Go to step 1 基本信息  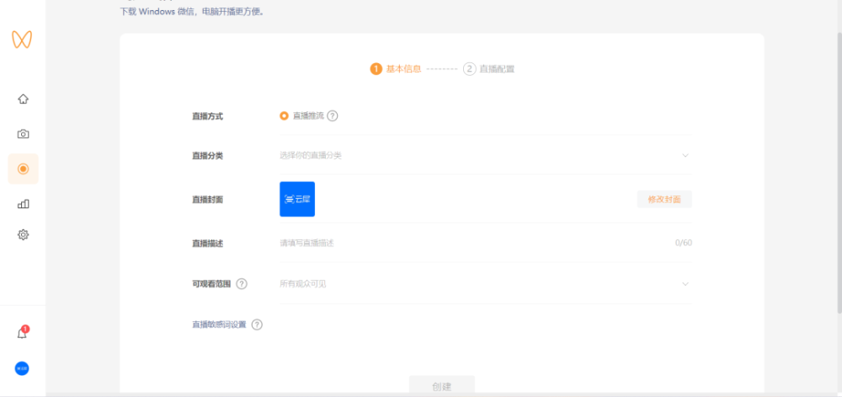(x=396, y=69)
